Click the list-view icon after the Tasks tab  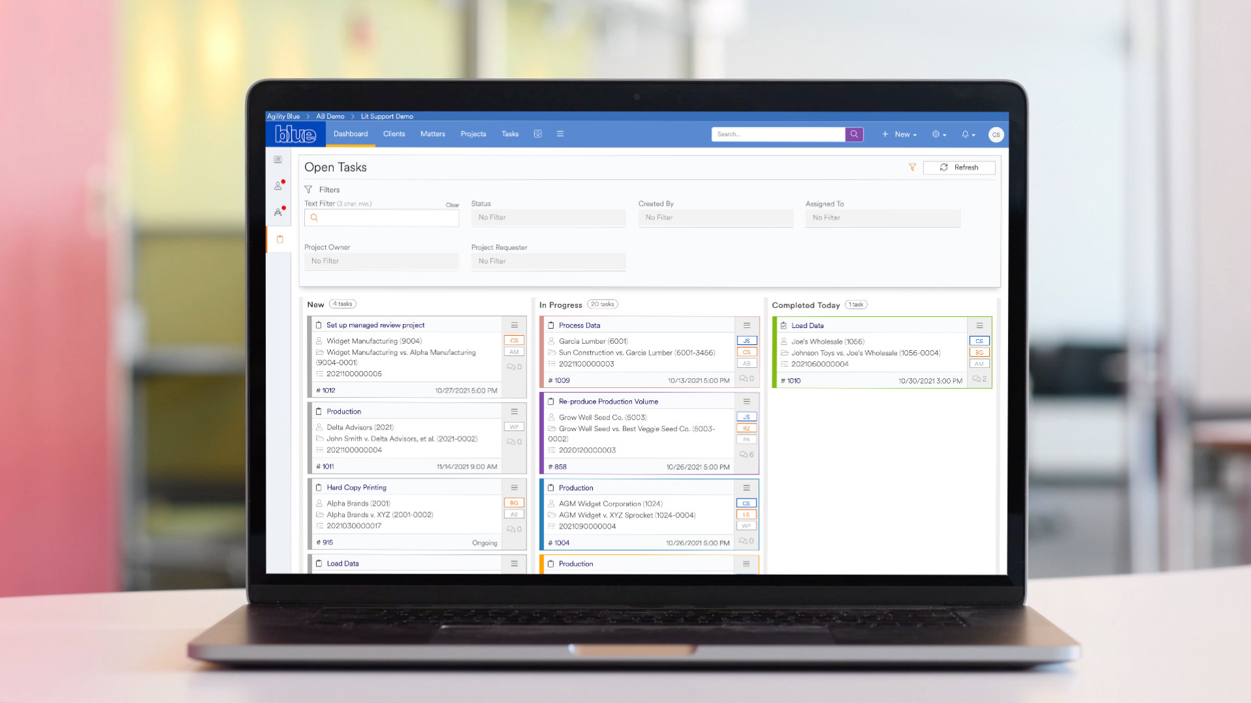coord(560,134)
